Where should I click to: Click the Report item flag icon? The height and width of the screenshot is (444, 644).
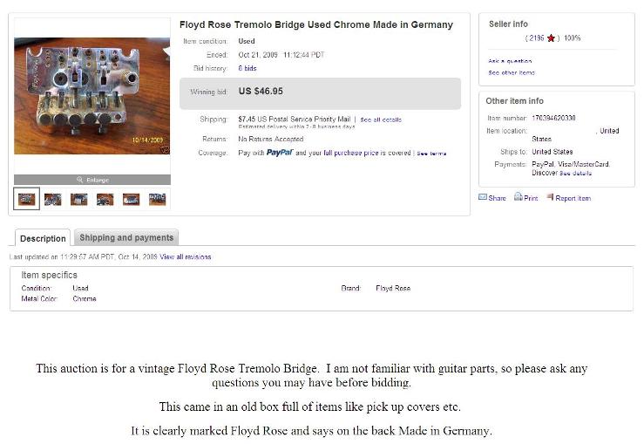(x=550, y=198)
